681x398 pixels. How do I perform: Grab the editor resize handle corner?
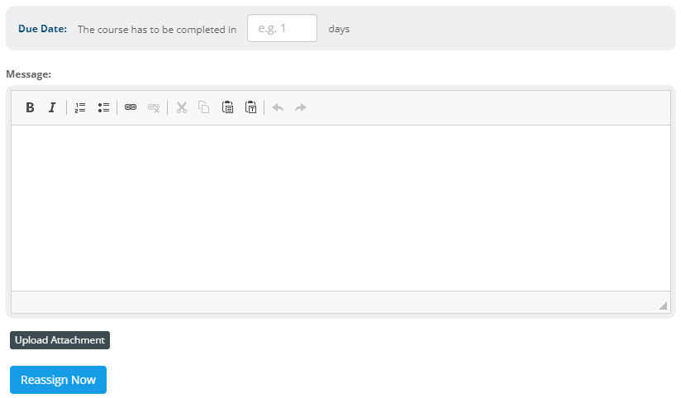click(x=663, y=306)
